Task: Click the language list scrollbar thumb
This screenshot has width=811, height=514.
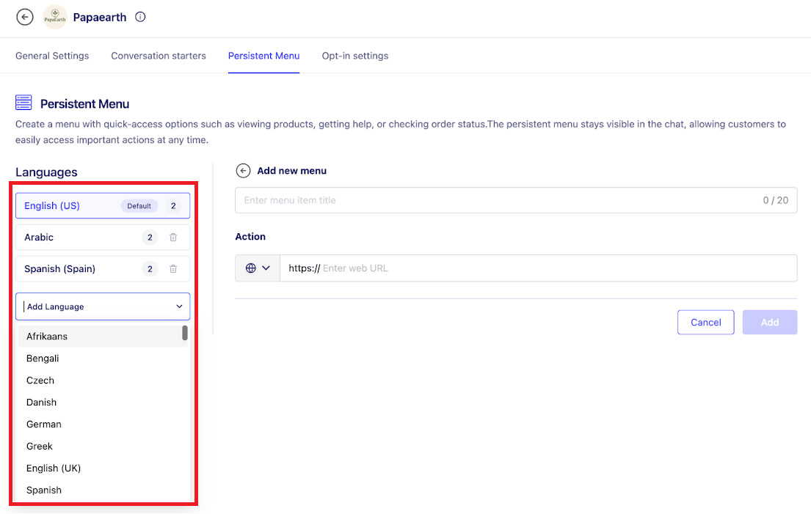Action: 185,333
